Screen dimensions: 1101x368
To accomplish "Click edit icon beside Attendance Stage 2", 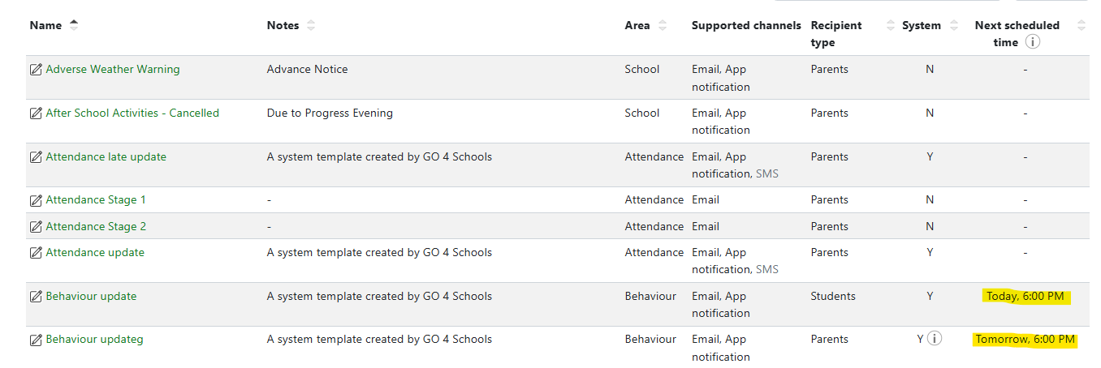I will [x=36, y=227].
